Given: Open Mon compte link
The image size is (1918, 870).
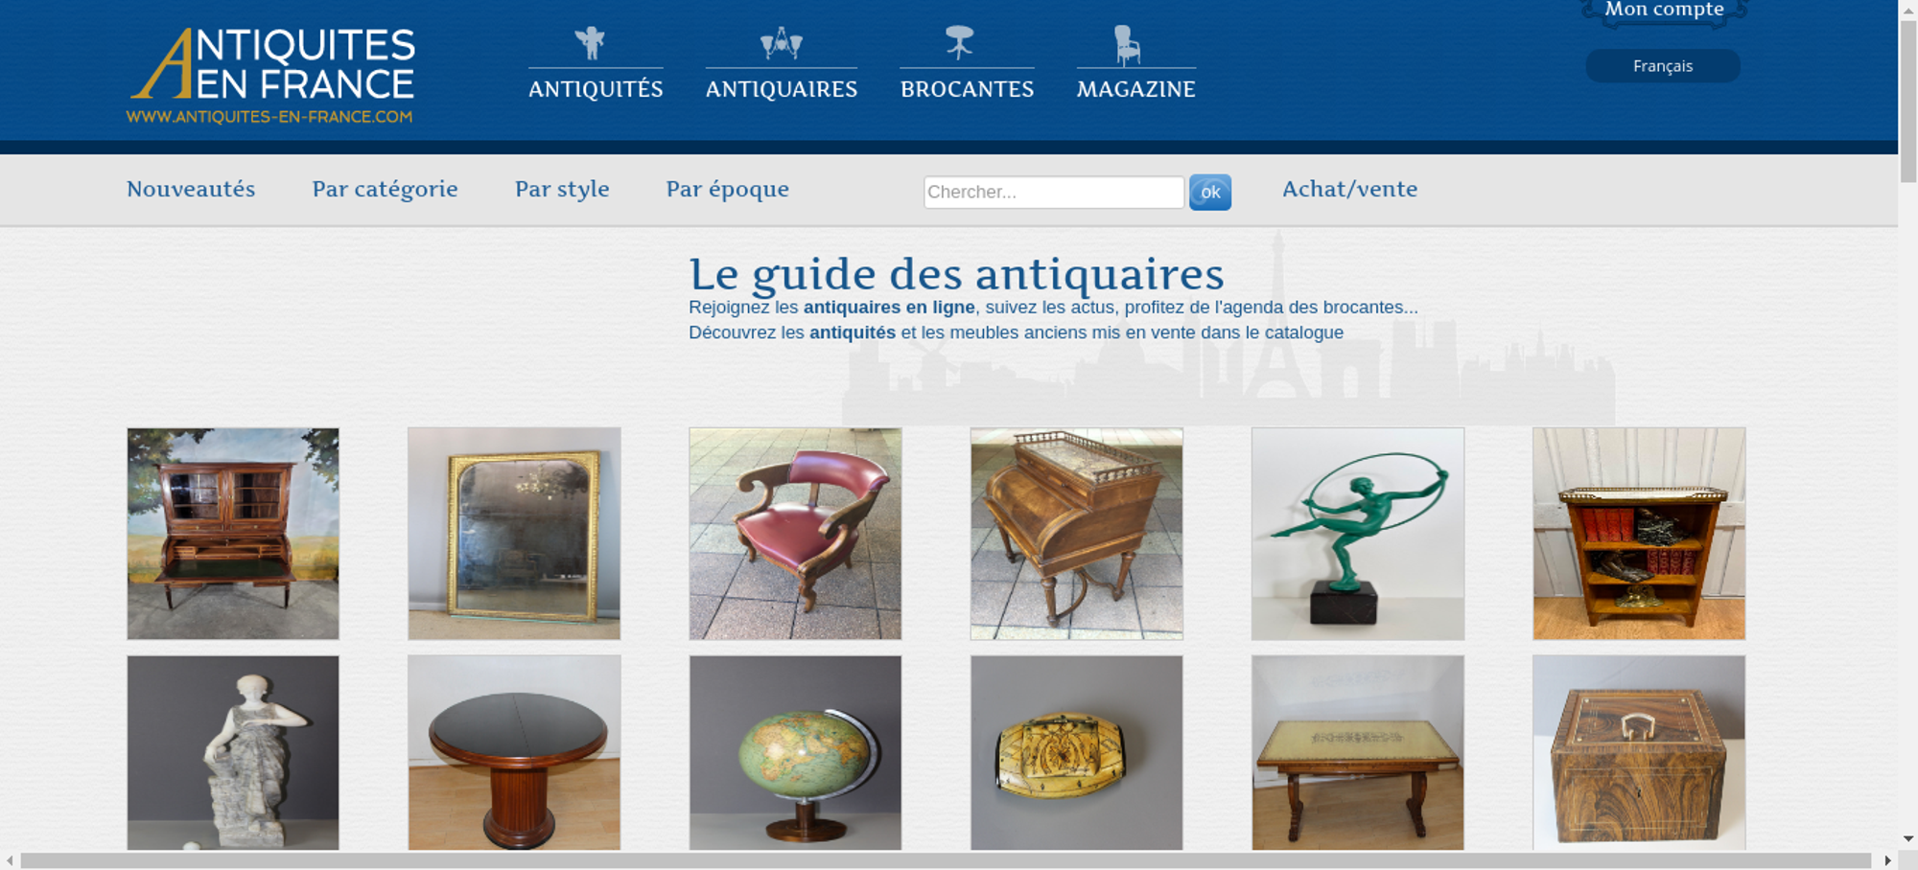Looking at the screenshot, I should [1664, 10].
